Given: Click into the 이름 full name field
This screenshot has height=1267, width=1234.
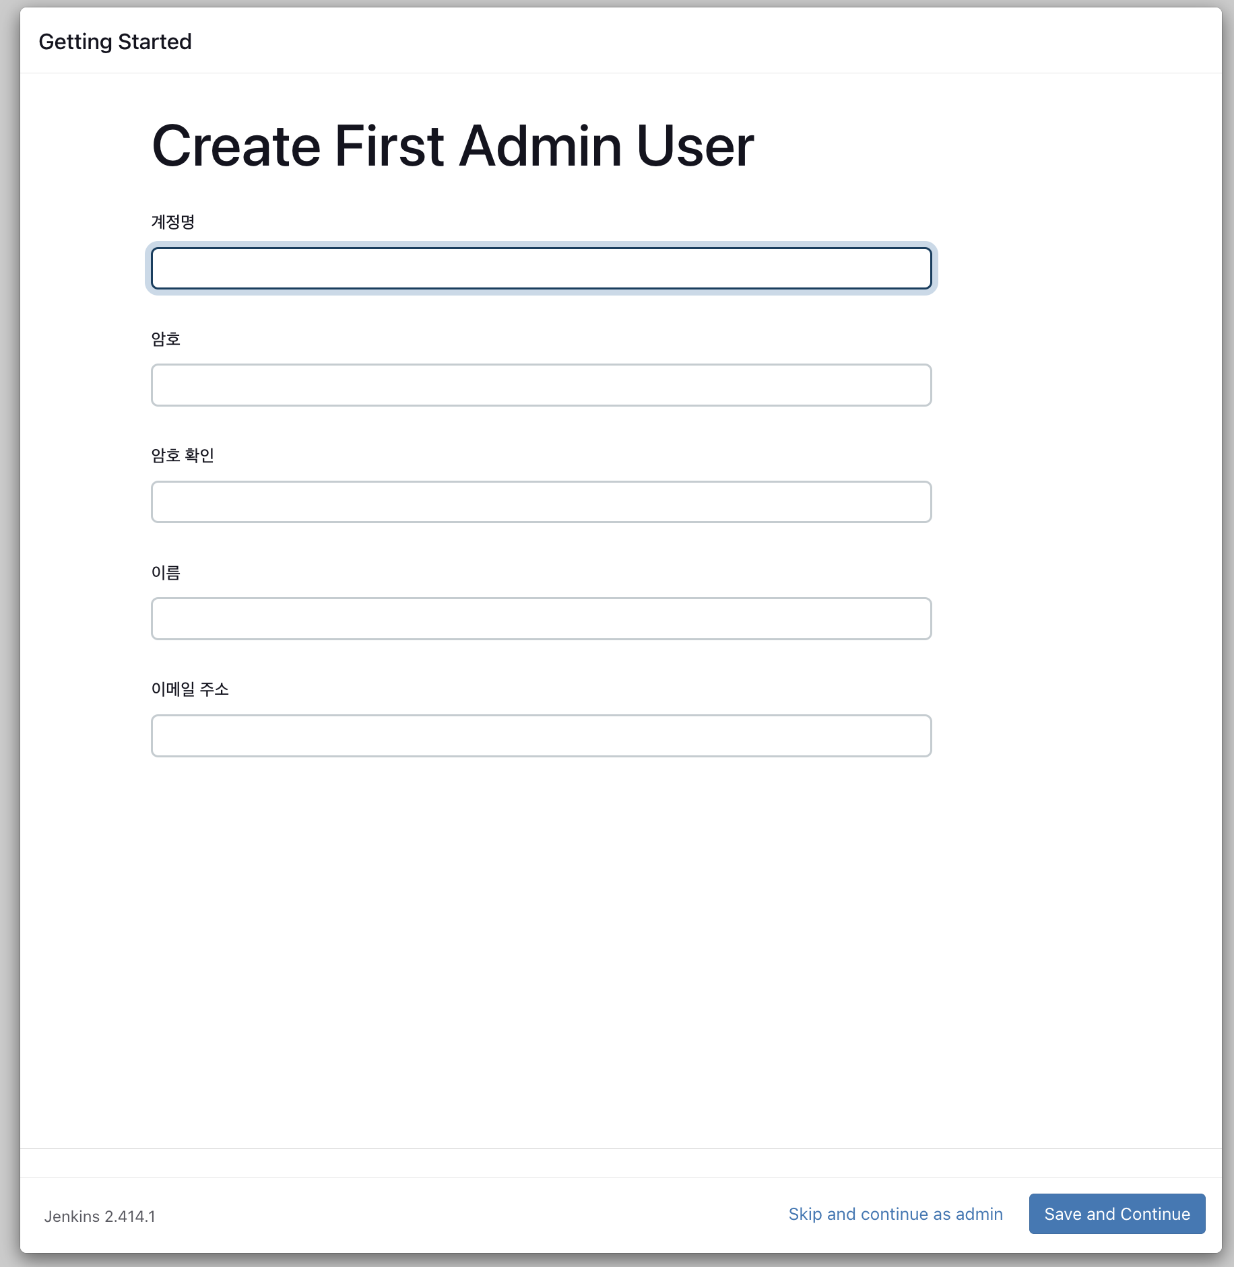Looking at the screenshot, I should click(541, 619).
